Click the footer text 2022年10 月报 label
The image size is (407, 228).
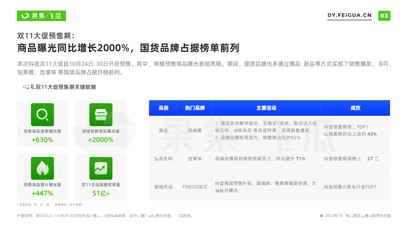(356, 215)
